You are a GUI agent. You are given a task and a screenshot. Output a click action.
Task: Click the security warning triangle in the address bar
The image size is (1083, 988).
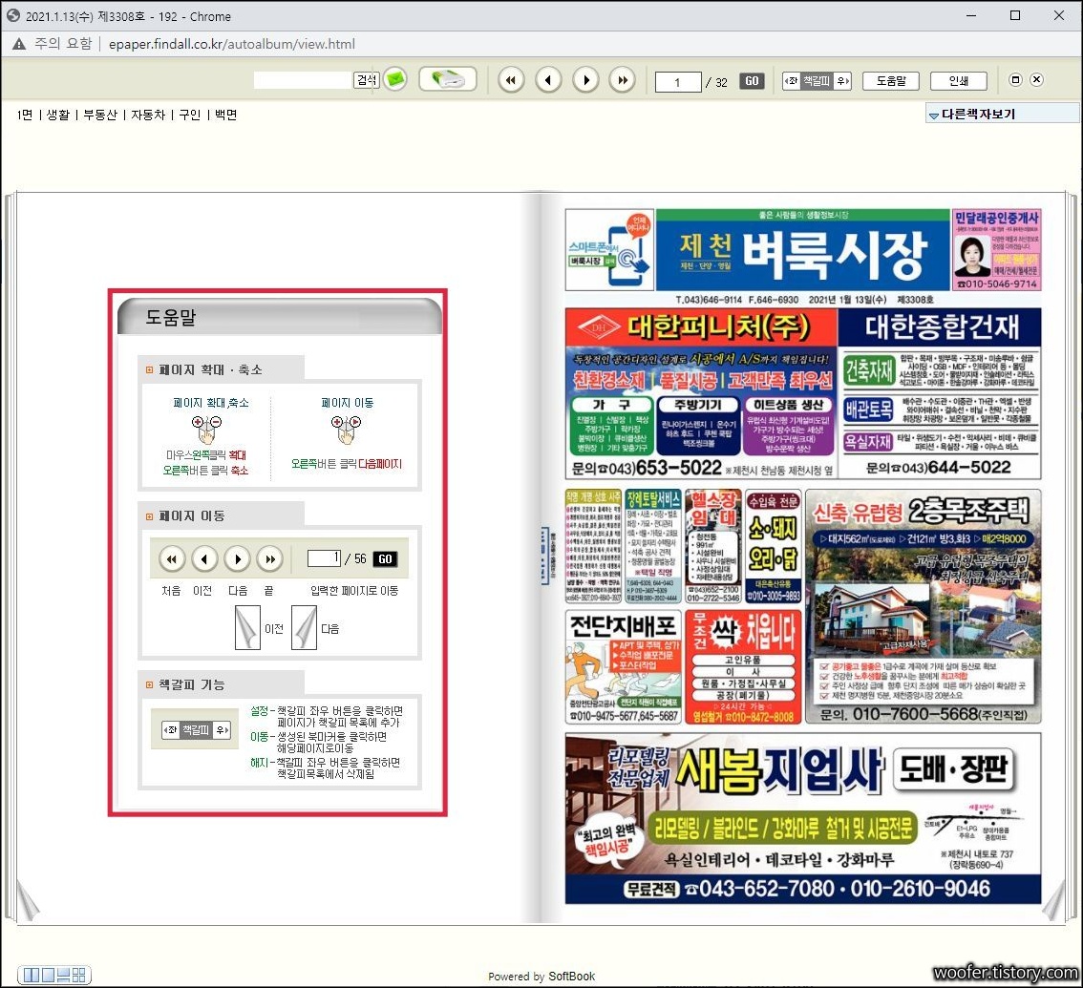click(x=19, y=44)
